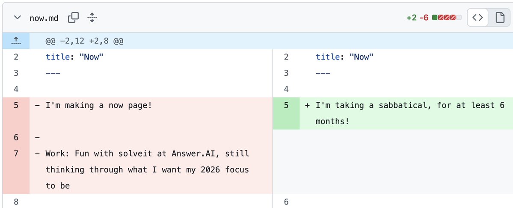This screenshot has height=208, width=513.
Task: Expand hidden lines above the hunk
Action: coord(16,41)
